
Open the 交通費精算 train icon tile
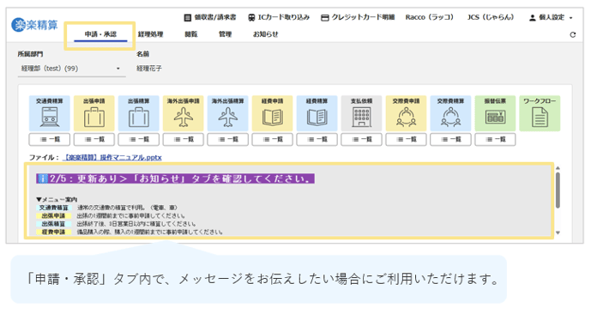coord(50,113)
